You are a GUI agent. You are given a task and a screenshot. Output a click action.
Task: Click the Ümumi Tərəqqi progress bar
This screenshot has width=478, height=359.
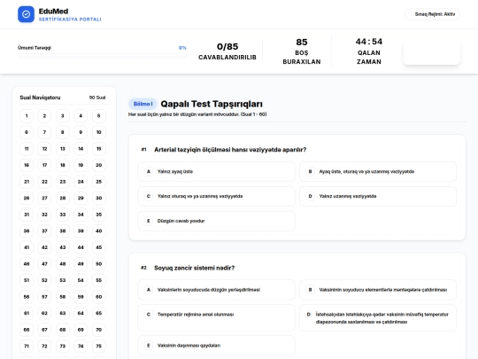pyautogui.click(x=102, y=56)
